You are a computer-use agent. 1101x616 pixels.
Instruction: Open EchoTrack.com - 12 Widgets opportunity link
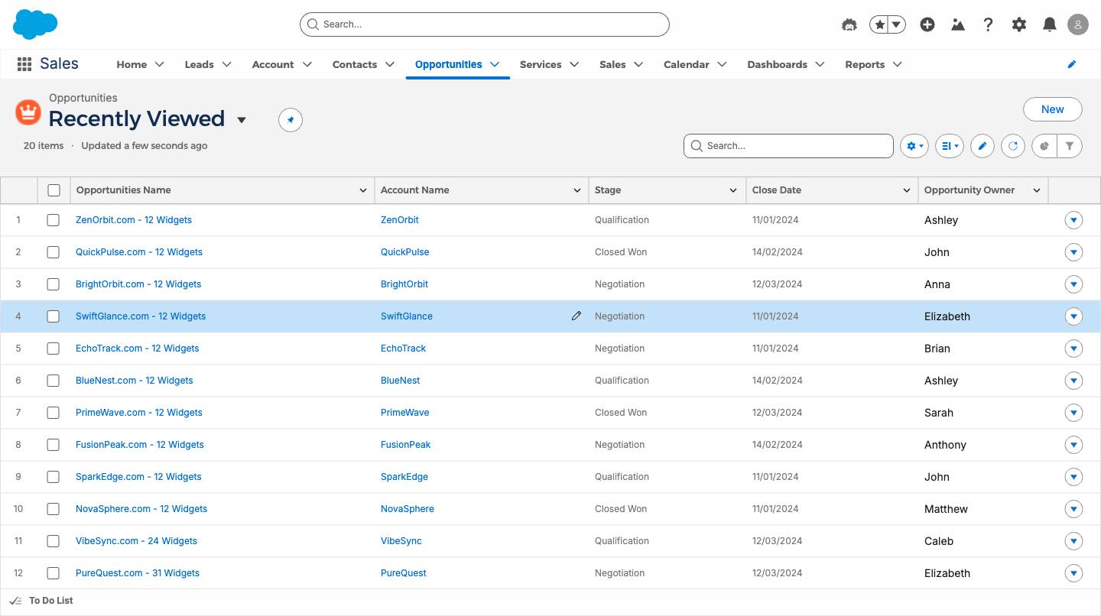click(x=137, y=349)
